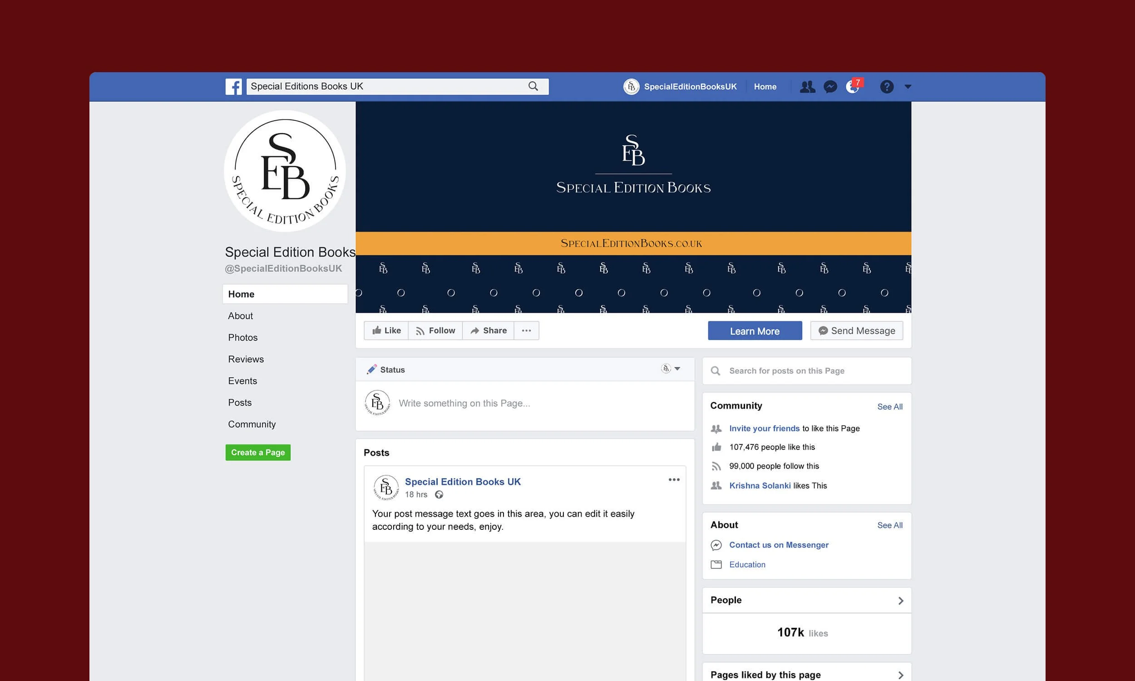Open the Messenger icon in top bar
Screen dimensions: 1135x681
(830, 86)
